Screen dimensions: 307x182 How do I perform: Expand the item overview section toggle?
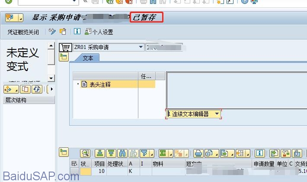pyautogui.click(x=64, y=152)
